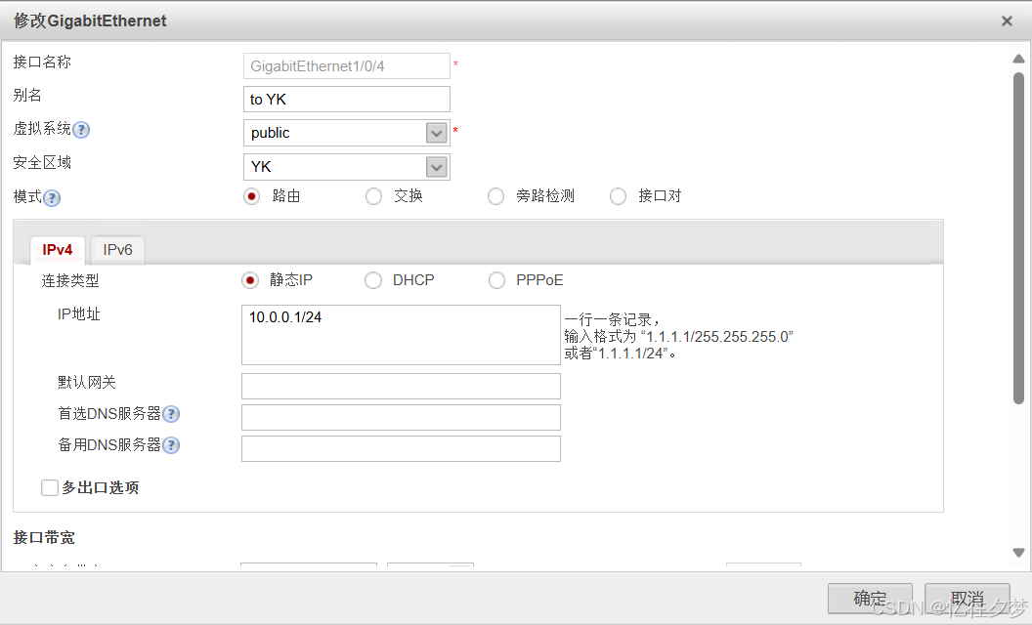Open help icon next to 虚拟系统

(x=81, y=130)
